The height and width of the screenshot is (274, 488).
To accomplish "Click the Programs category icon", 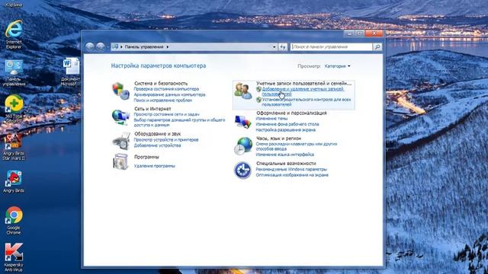I will (120, 162).
